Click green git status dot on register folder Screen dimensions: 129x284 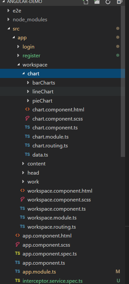[118, 55]
